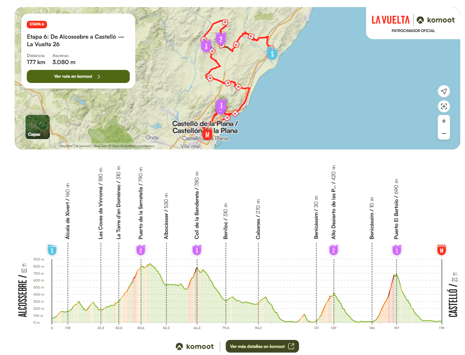Screen dimensions: 465x355
Task: Click Puerto El Bartolo category 1 badge
Action: [x=397, y=250]
